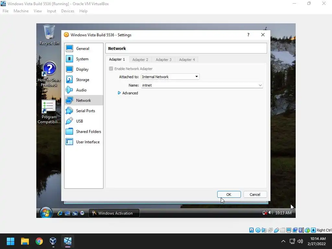The height and width of the screenshot is (249, 332).
Task: Show hidden icons chevron in host tray
Action: point(283,241)
